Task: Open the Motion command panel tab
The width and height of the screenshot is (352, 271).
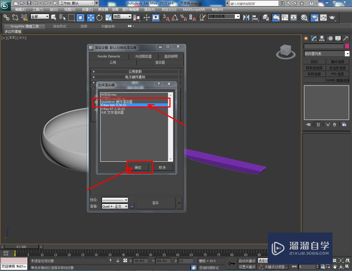Action: [330, 38]
